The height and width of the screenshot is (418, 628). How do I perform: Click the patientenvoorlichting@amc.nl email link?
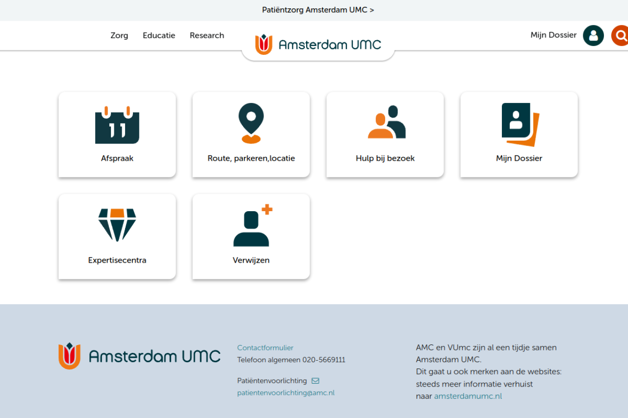(286, 393)
